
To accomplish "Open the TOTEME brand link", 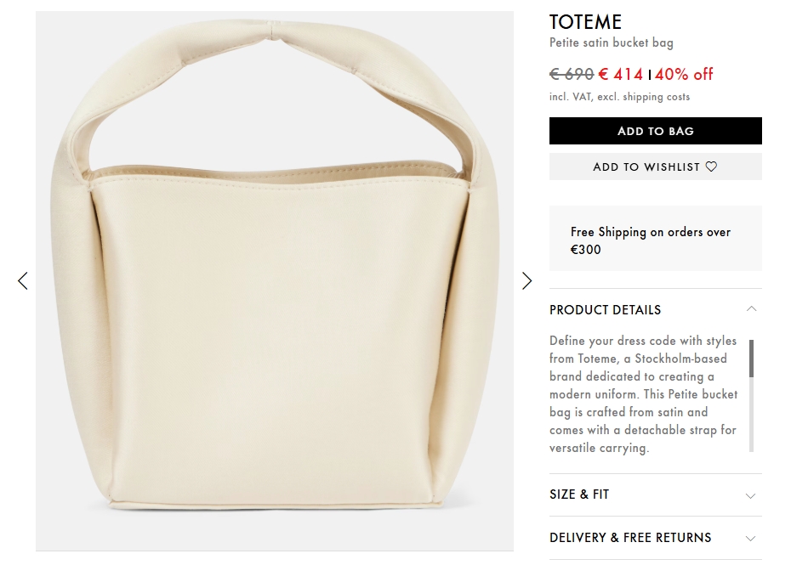I will [585, 22].
